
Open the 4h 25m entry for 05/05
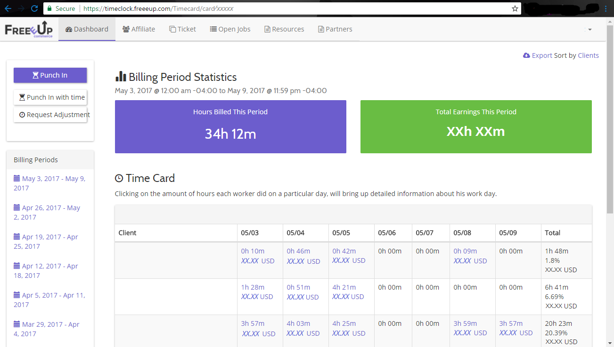344,323
